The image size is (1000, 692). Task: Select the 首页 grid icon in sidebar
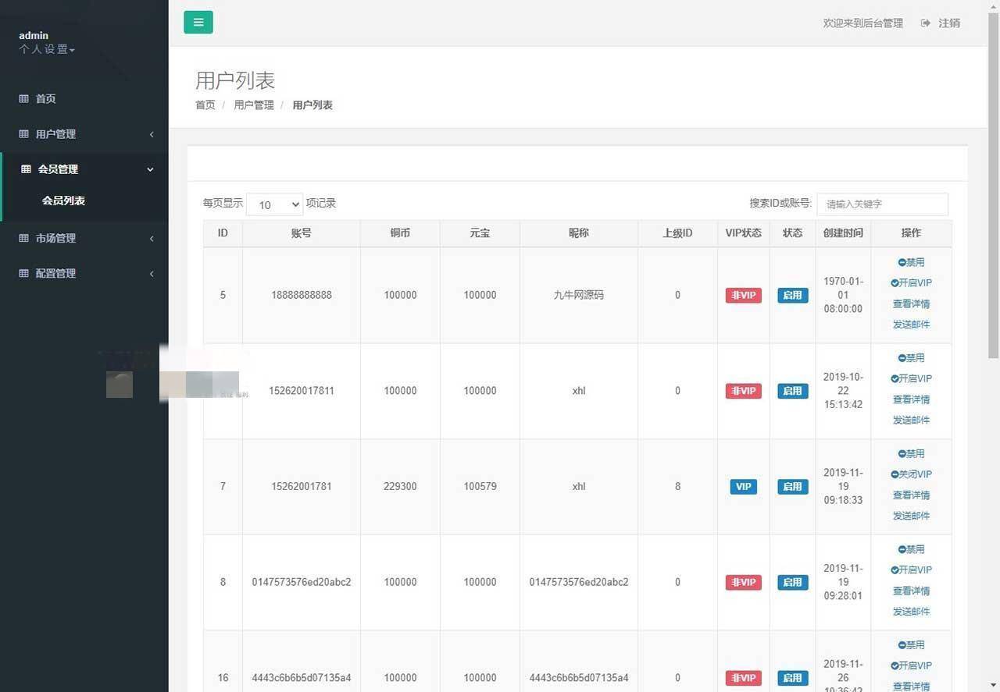[23, 98]
